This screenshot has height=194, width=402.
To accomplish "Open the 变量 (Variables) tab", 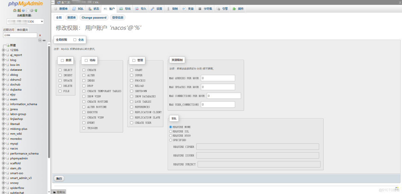I will 188,9.
